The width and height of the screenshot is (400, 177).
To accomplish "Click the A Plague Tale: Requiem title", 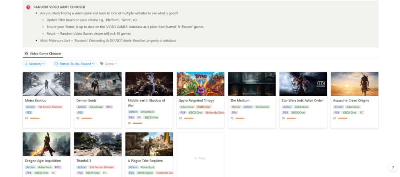I will coord(145,161).
